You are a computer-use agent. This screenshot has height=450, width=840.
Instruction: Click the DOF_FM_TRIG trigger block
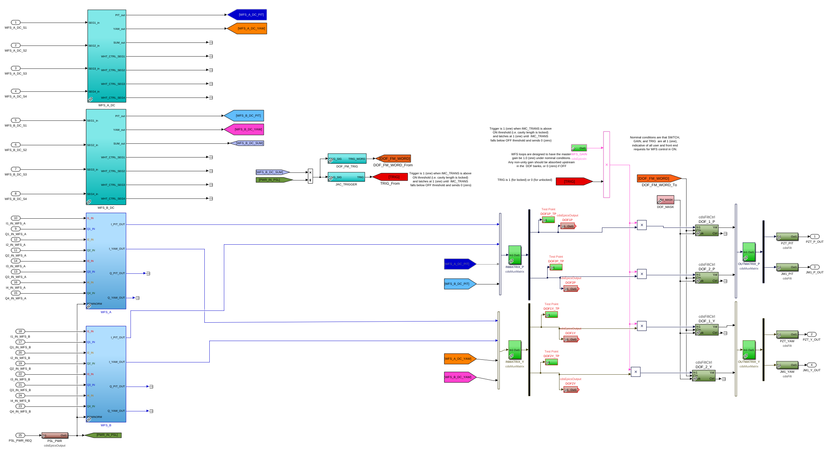[347, 159]
